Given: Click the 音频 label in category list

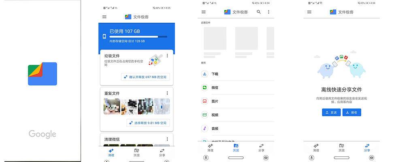Looking at the screenshot, I should [x=215, y=128].
